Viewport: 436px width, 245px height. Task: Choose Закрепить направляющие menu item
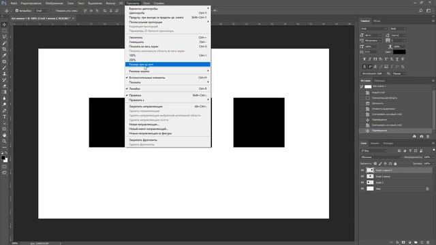pyautogui.click(x=168, y=106)
